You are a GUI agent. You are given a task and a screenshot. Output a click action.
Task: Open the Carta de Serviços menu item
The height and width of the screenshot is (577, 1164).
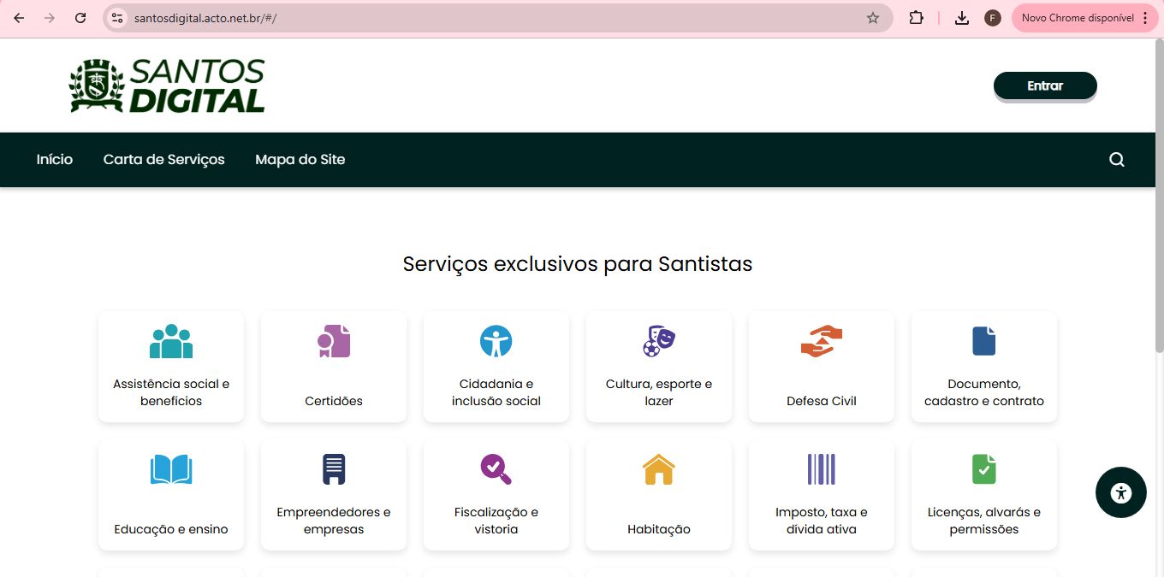[x=163, y=159]
